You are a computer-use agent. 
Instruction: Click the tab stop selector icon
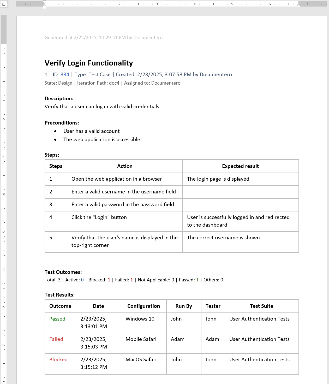[4, 4]
